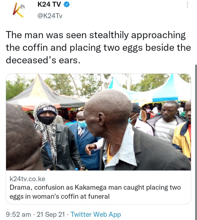Open the @K24Tv handle link

[x=50, y=16]
